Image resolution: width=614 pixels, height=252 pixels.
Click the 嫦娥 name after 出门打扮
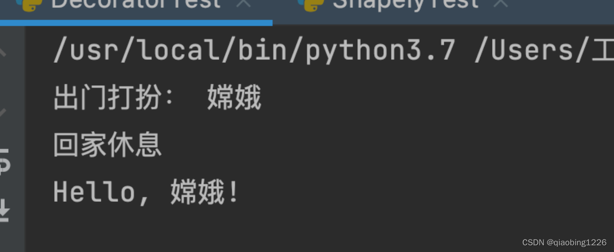(234, 99)
